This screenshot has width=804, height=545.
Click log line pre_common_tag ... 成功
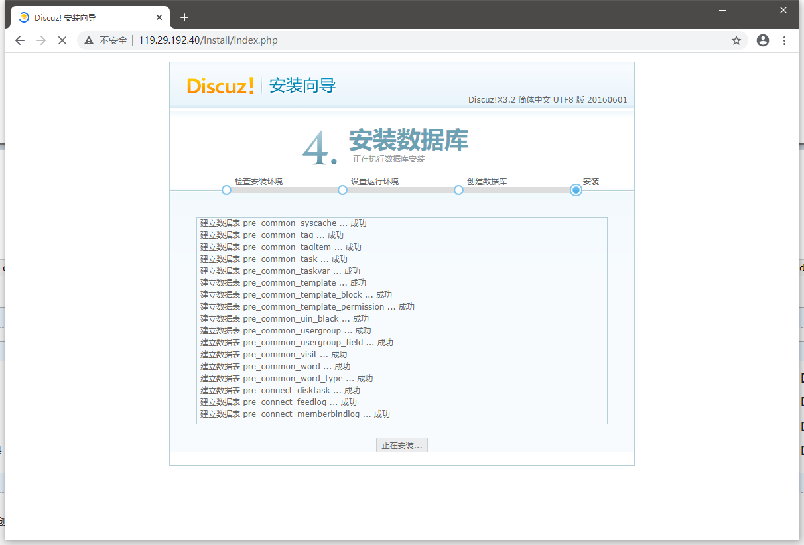click(x=272, y=235)
